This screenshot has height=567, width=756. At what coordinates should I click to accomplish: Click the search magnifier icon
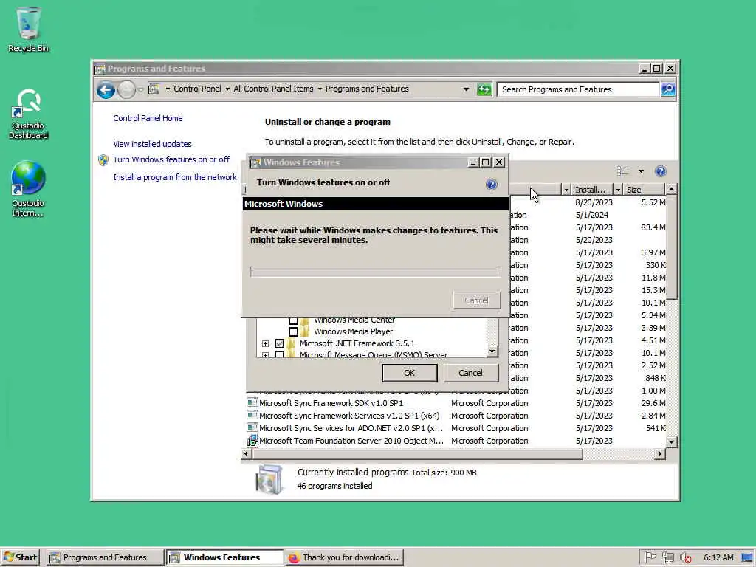(667, 89)
